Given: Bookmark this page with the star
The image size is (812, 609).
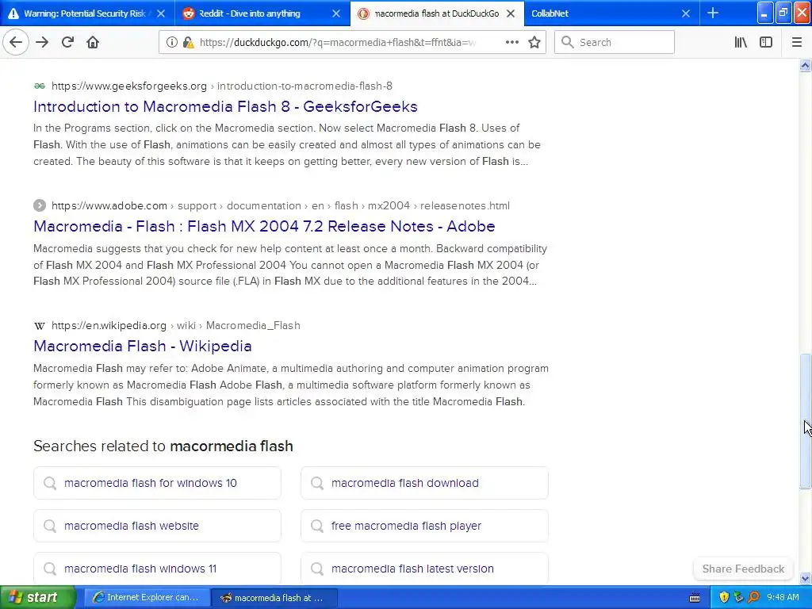Looking at the screenshot, I should tap(534, 43).
